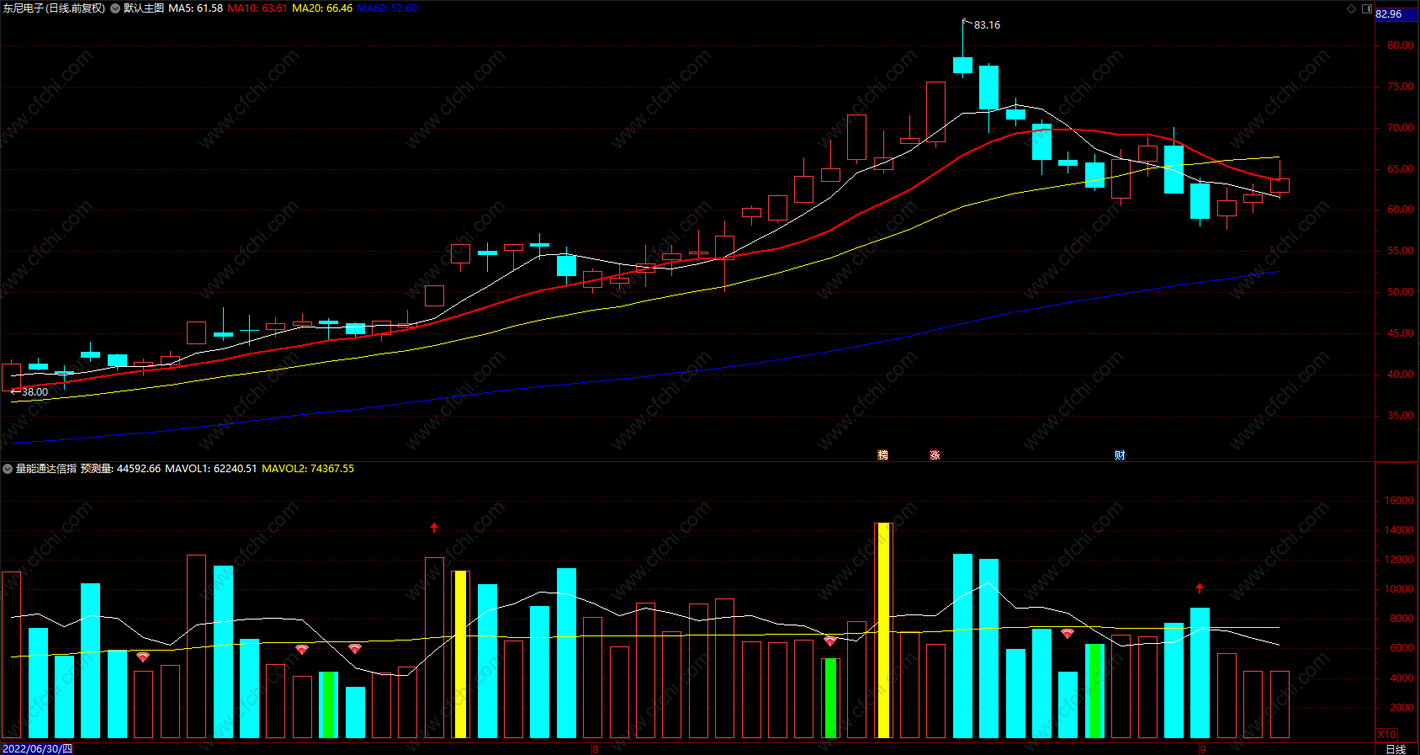
Task: Click the MAVOL1: 62240.51 value
Action: click(x=211, y=469)
